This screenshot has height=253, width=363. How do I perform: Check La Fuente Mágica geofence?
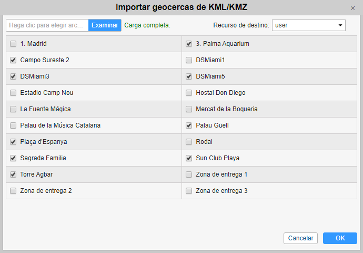point(13,110)
